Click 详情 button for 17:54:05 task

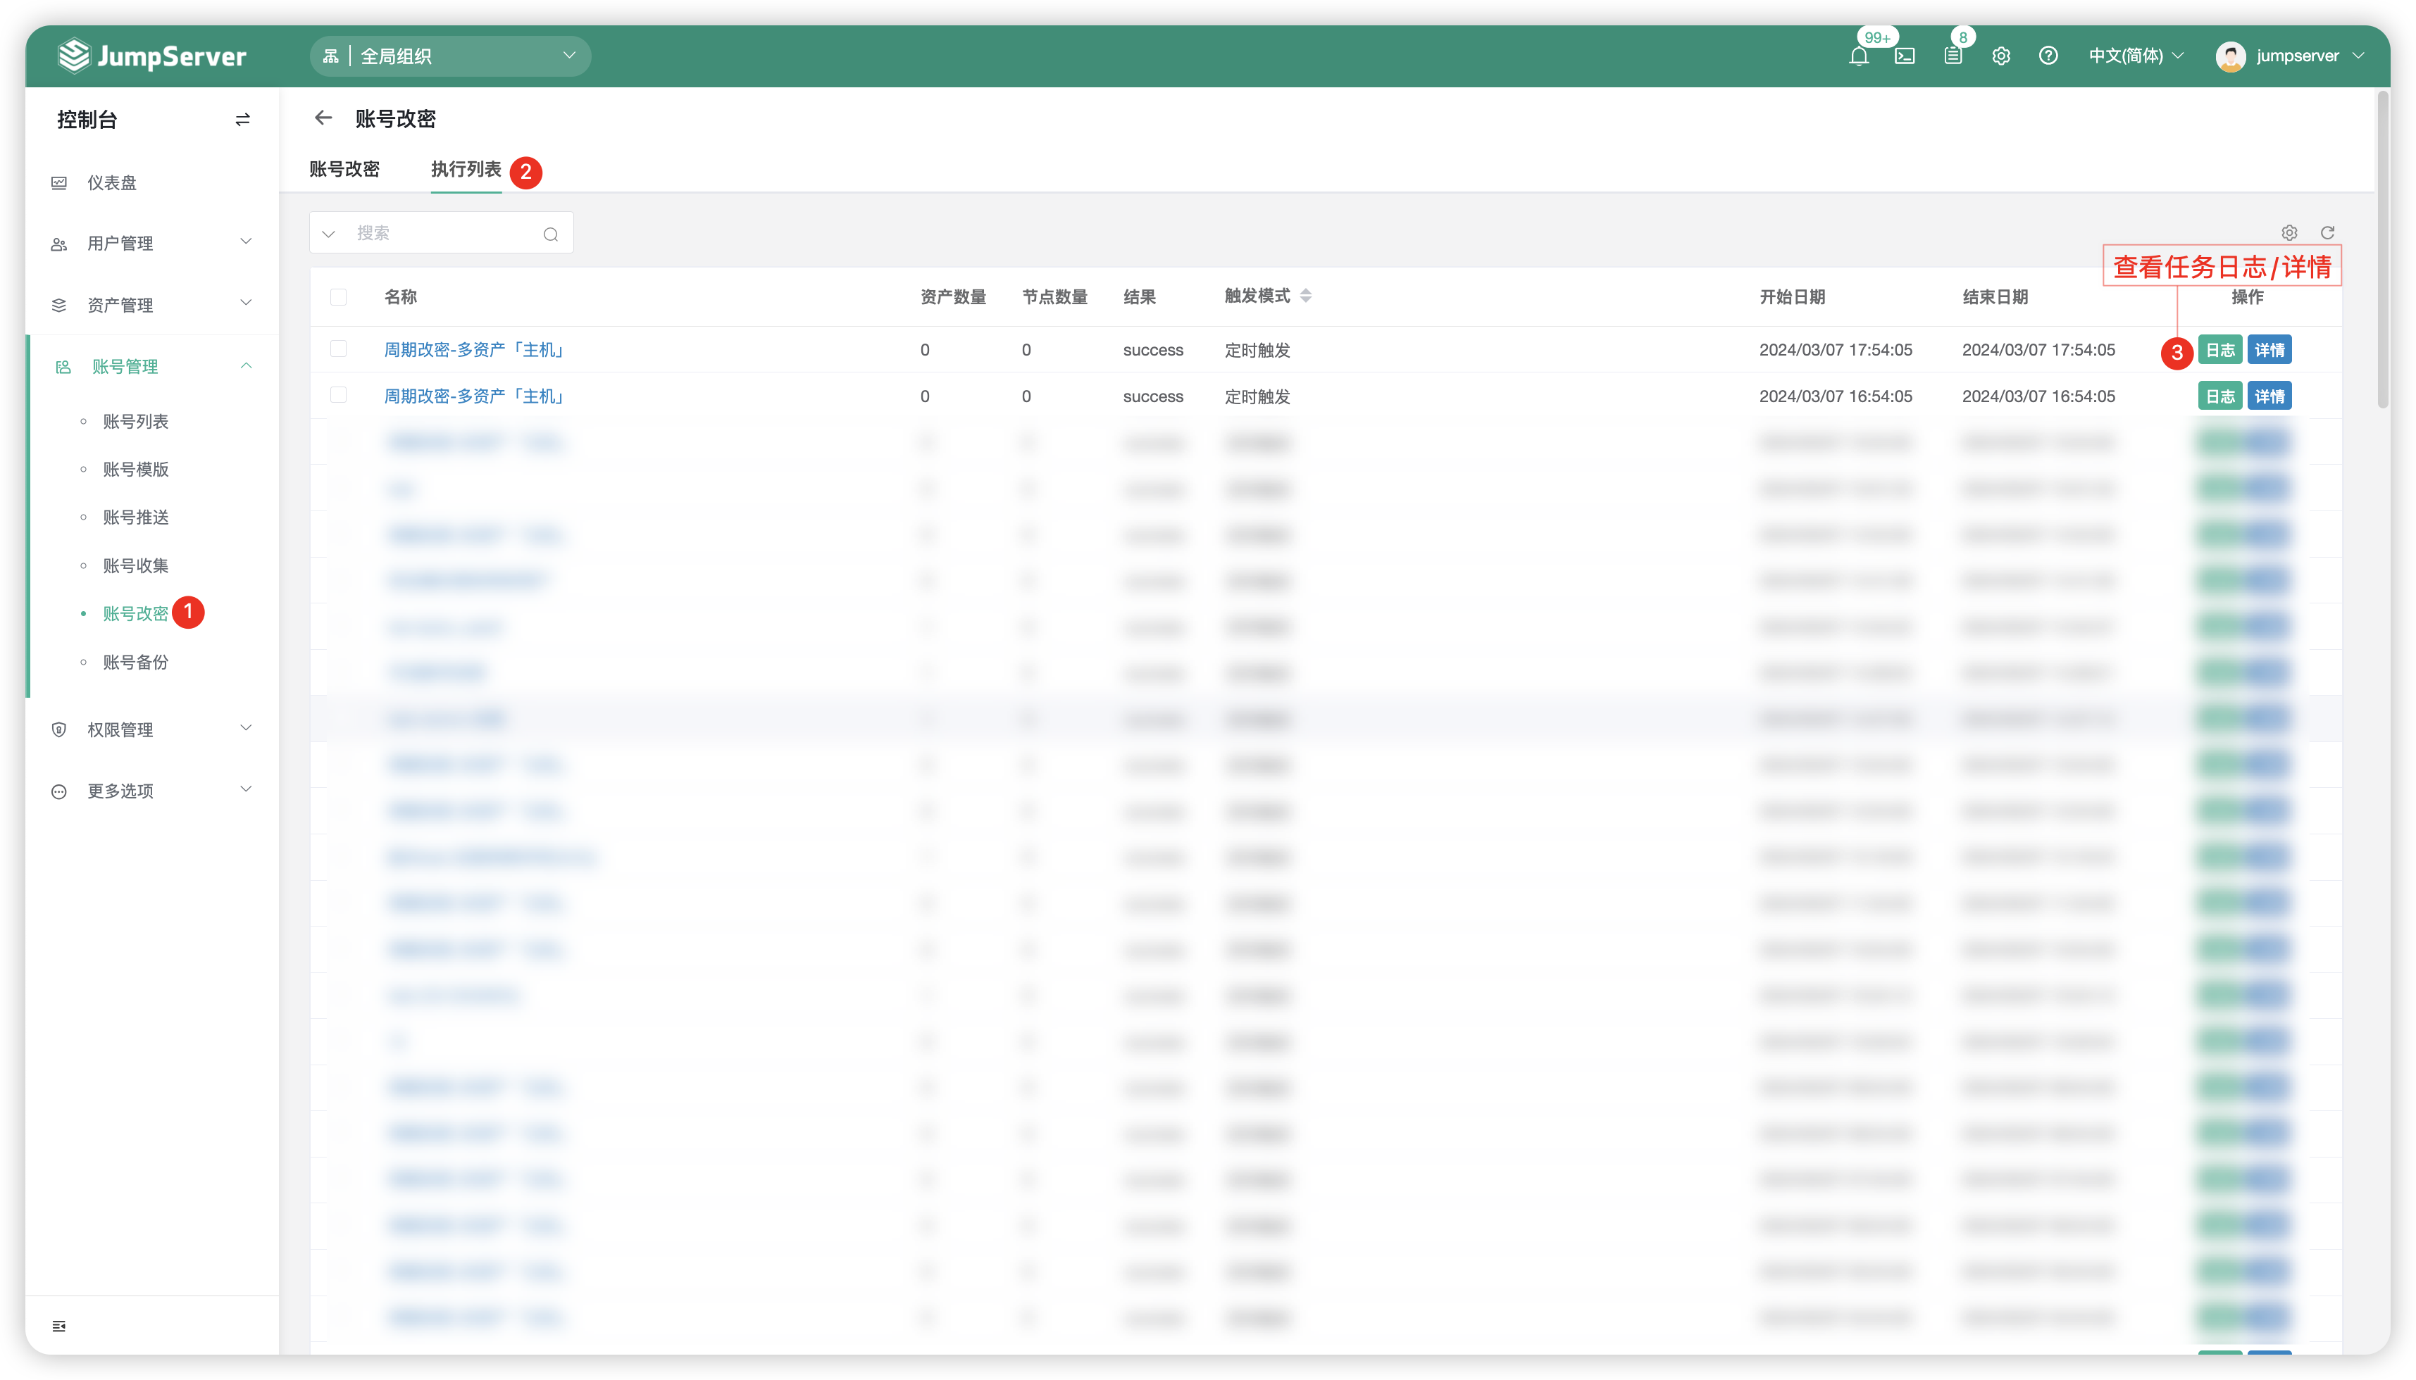2269,350
